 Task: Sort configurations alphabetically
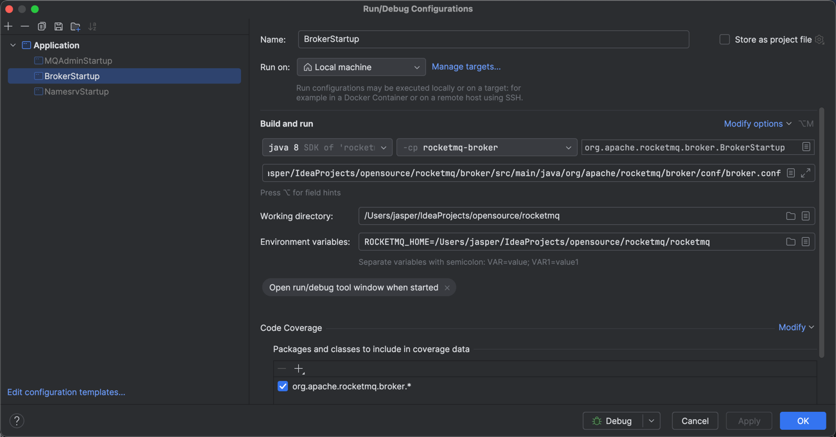click(x=93, y=26)
